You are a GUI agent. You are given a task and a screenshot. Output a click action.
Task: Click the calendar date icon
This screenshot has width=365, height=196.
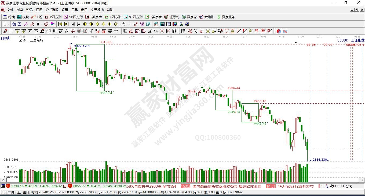coord(156,24)
